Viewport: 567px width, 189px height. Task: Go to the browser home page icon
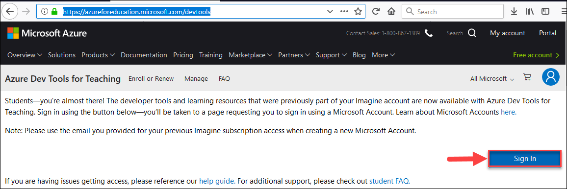tap(391, 12)
